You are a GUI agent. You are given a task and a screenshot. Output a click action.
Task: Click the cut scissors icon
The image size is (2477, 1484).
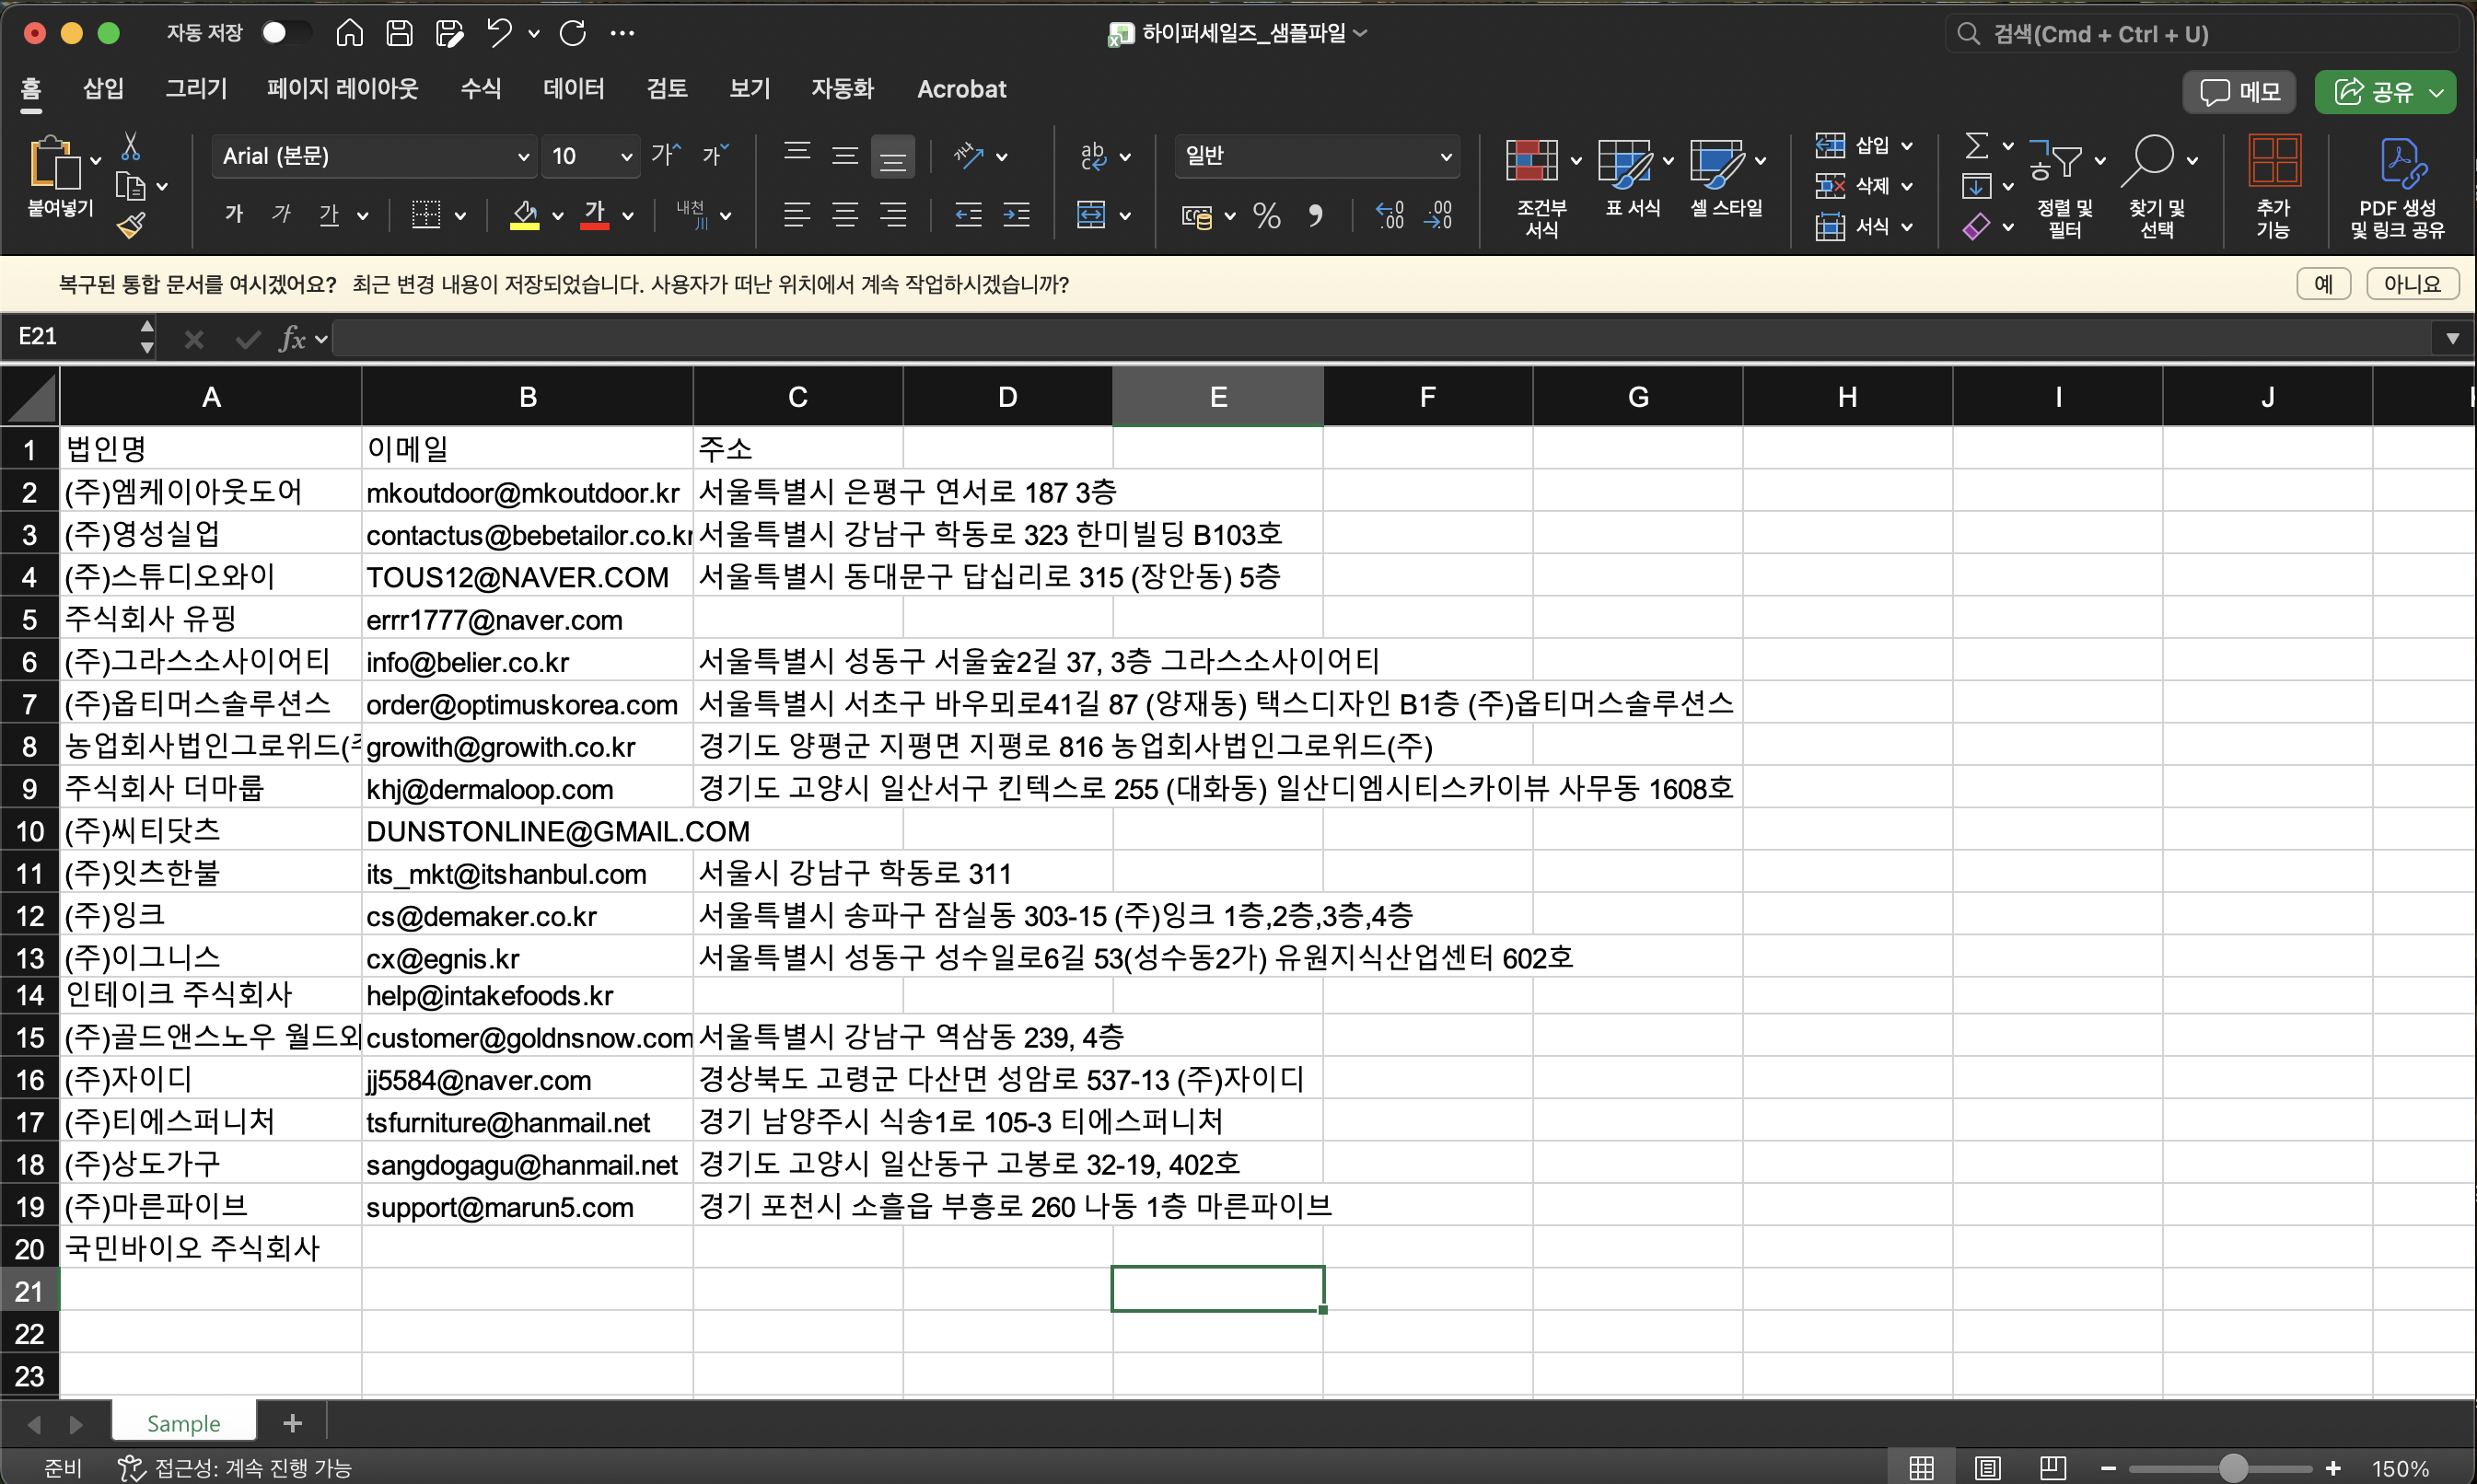130,147
